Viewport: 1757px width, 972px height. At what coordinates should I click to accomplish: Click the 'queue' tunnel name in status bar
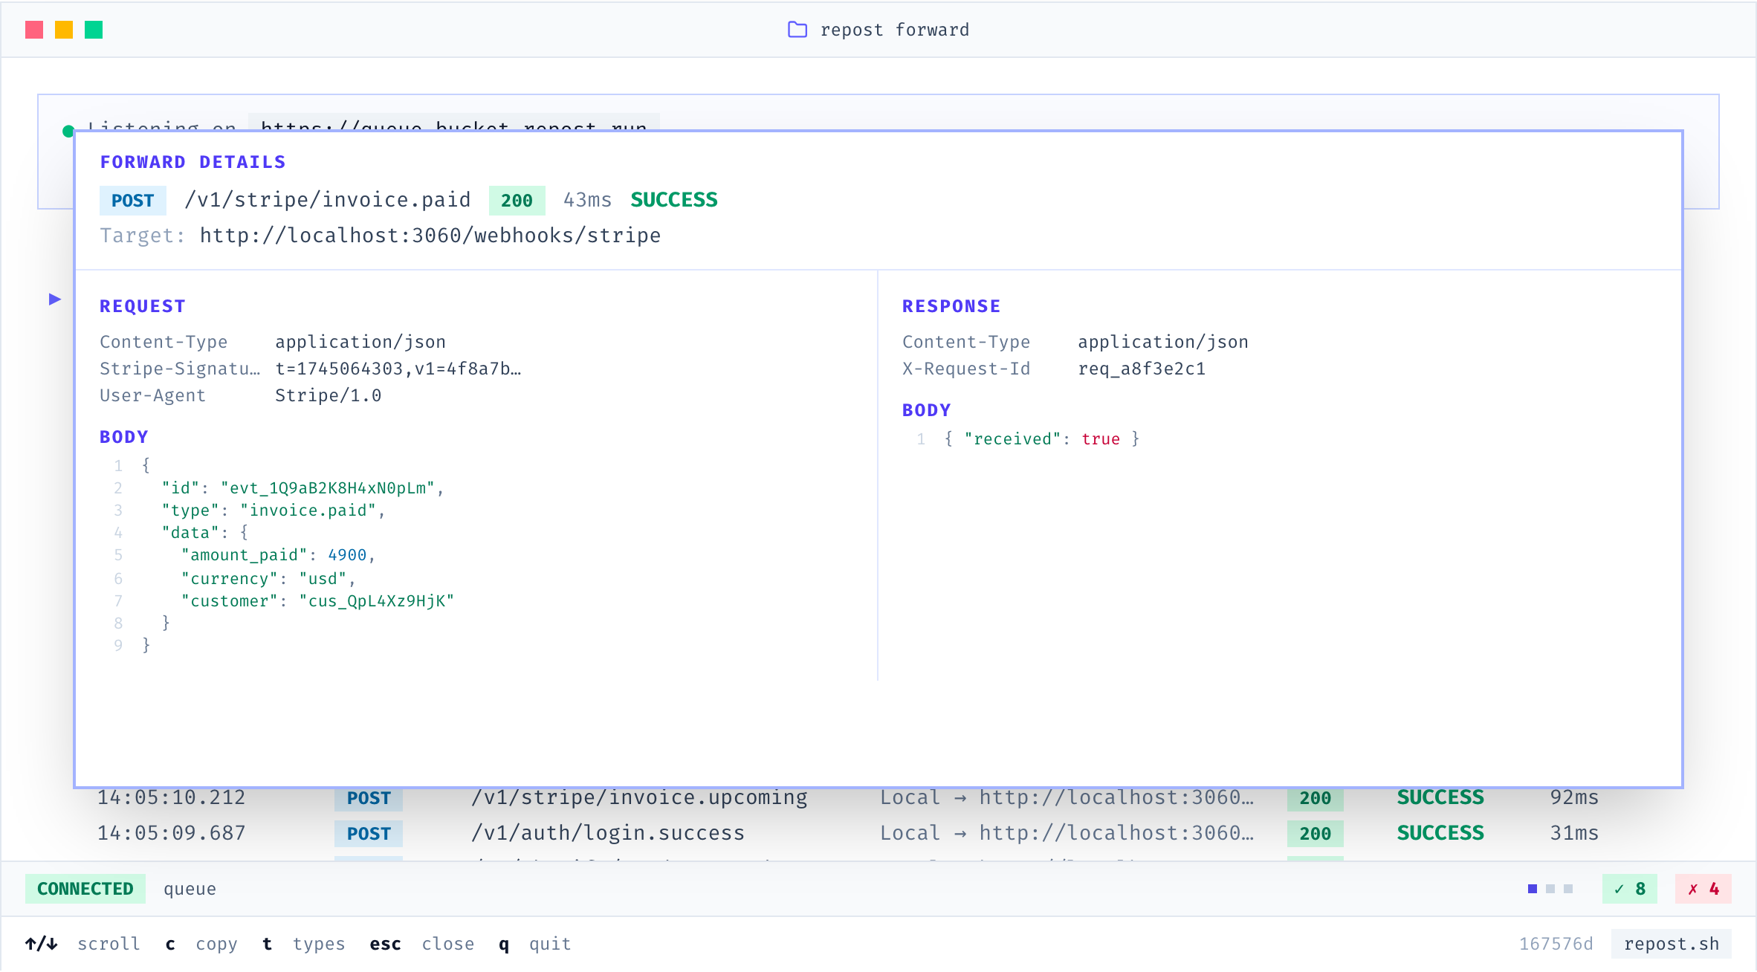pyautogui.click(x=190, y=889)
